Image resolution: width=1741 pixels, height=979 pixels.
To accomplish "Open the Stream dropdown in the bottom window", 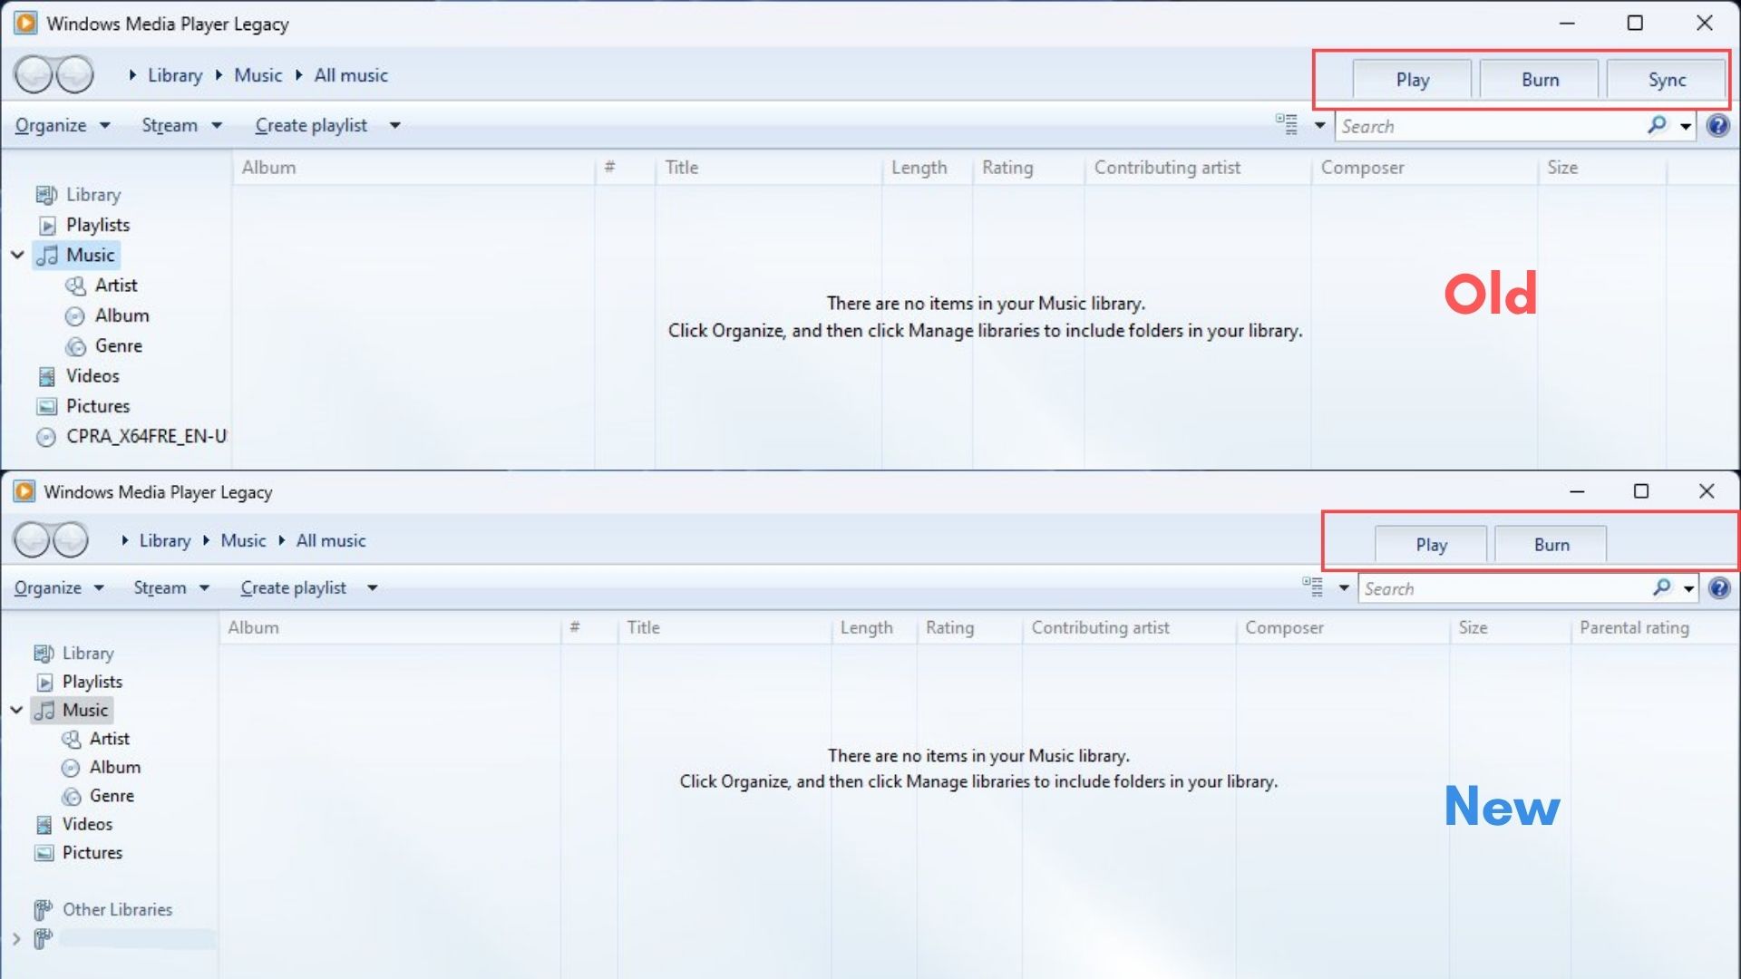I will pos(171,587).
